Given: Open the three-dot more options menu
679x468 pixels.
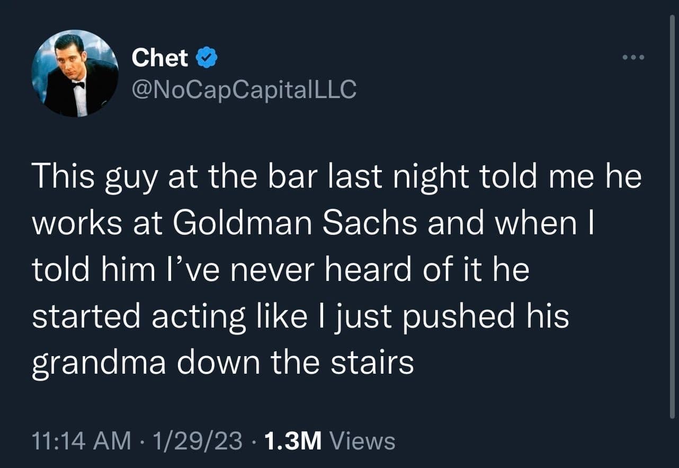Looking at the screenshot, I should [x=633, y=57].
